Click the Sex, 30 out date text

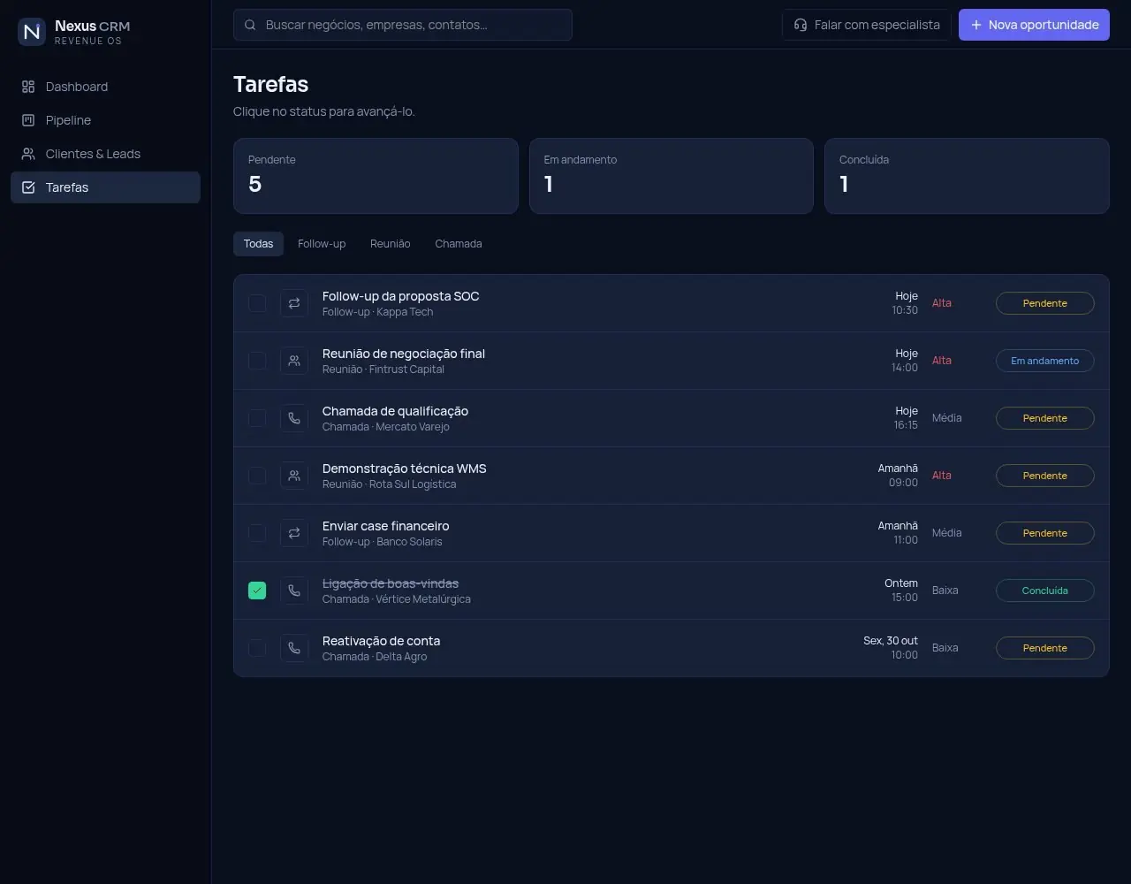[x=891, y=641]
